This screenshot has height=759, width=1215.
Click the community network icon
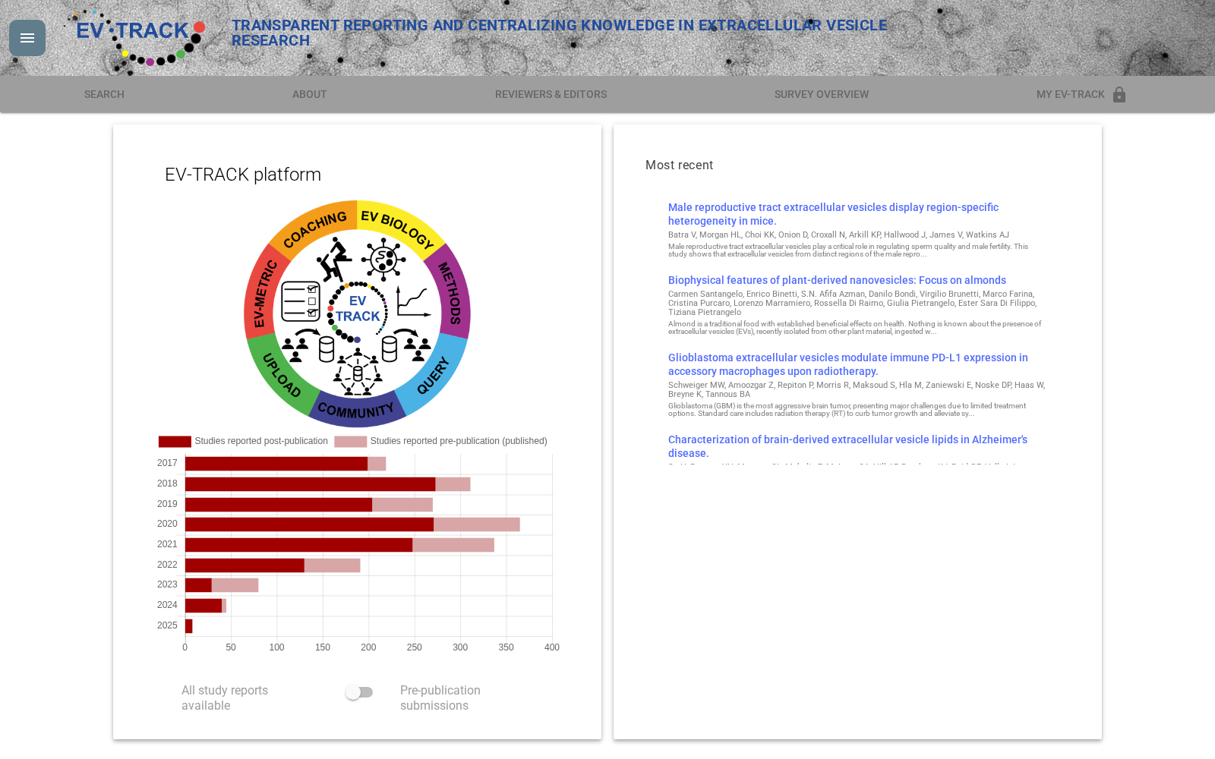point(358,372)
